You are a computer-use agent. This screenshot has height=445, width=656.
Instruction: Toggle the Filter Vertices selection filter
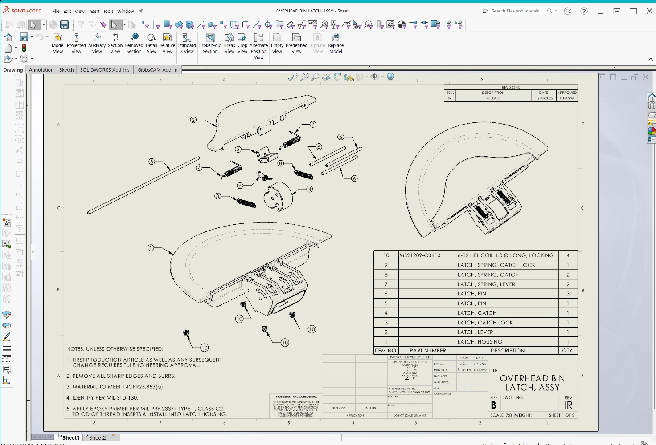click(146, 25)
